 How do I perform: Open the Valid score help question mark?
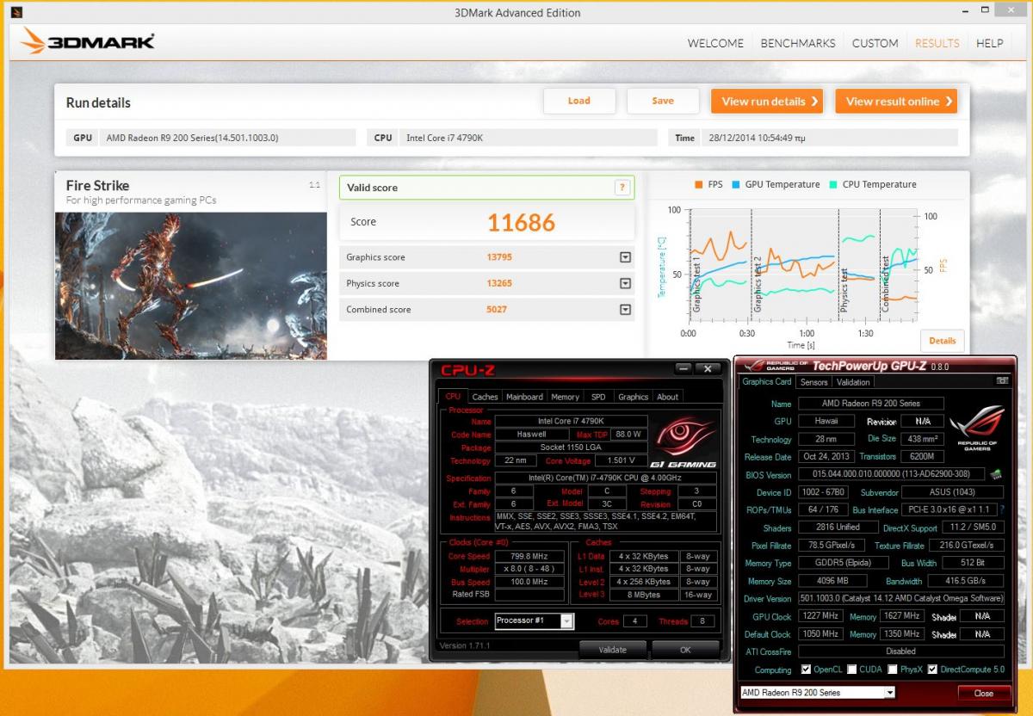pyautogui.click(x=622, y=188)
